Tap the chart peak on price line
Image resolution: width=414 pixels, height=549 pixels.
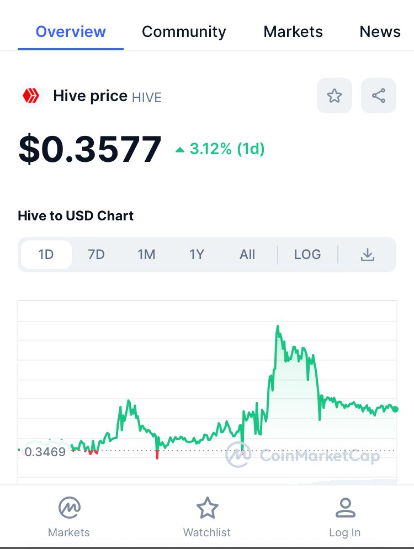(278, 326)
